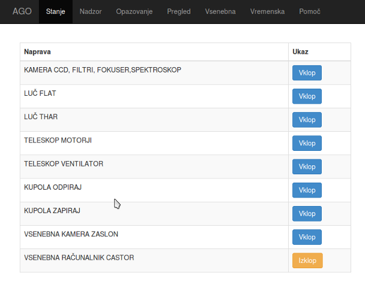Turn off VSENEBNA RAČUNALNIK CASTOR with Izklop
The height and width of the screenshot is (285, 365).
point(307,260)
